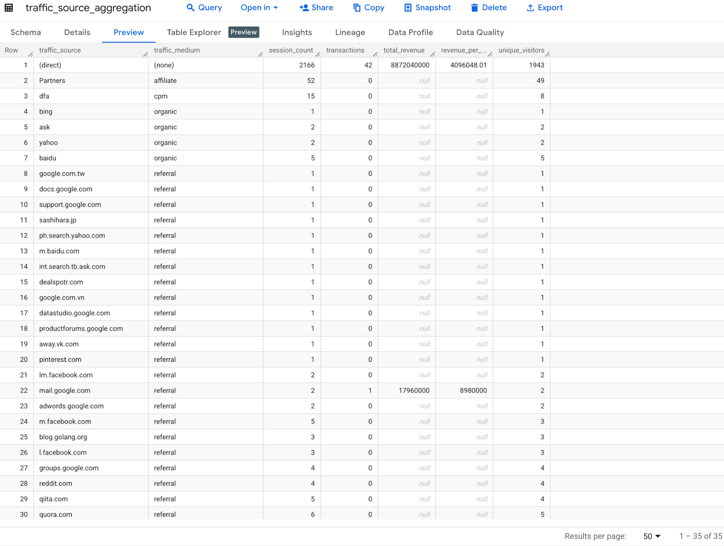
Task: Switch to the Schema tab
Action: coord(26,33)
